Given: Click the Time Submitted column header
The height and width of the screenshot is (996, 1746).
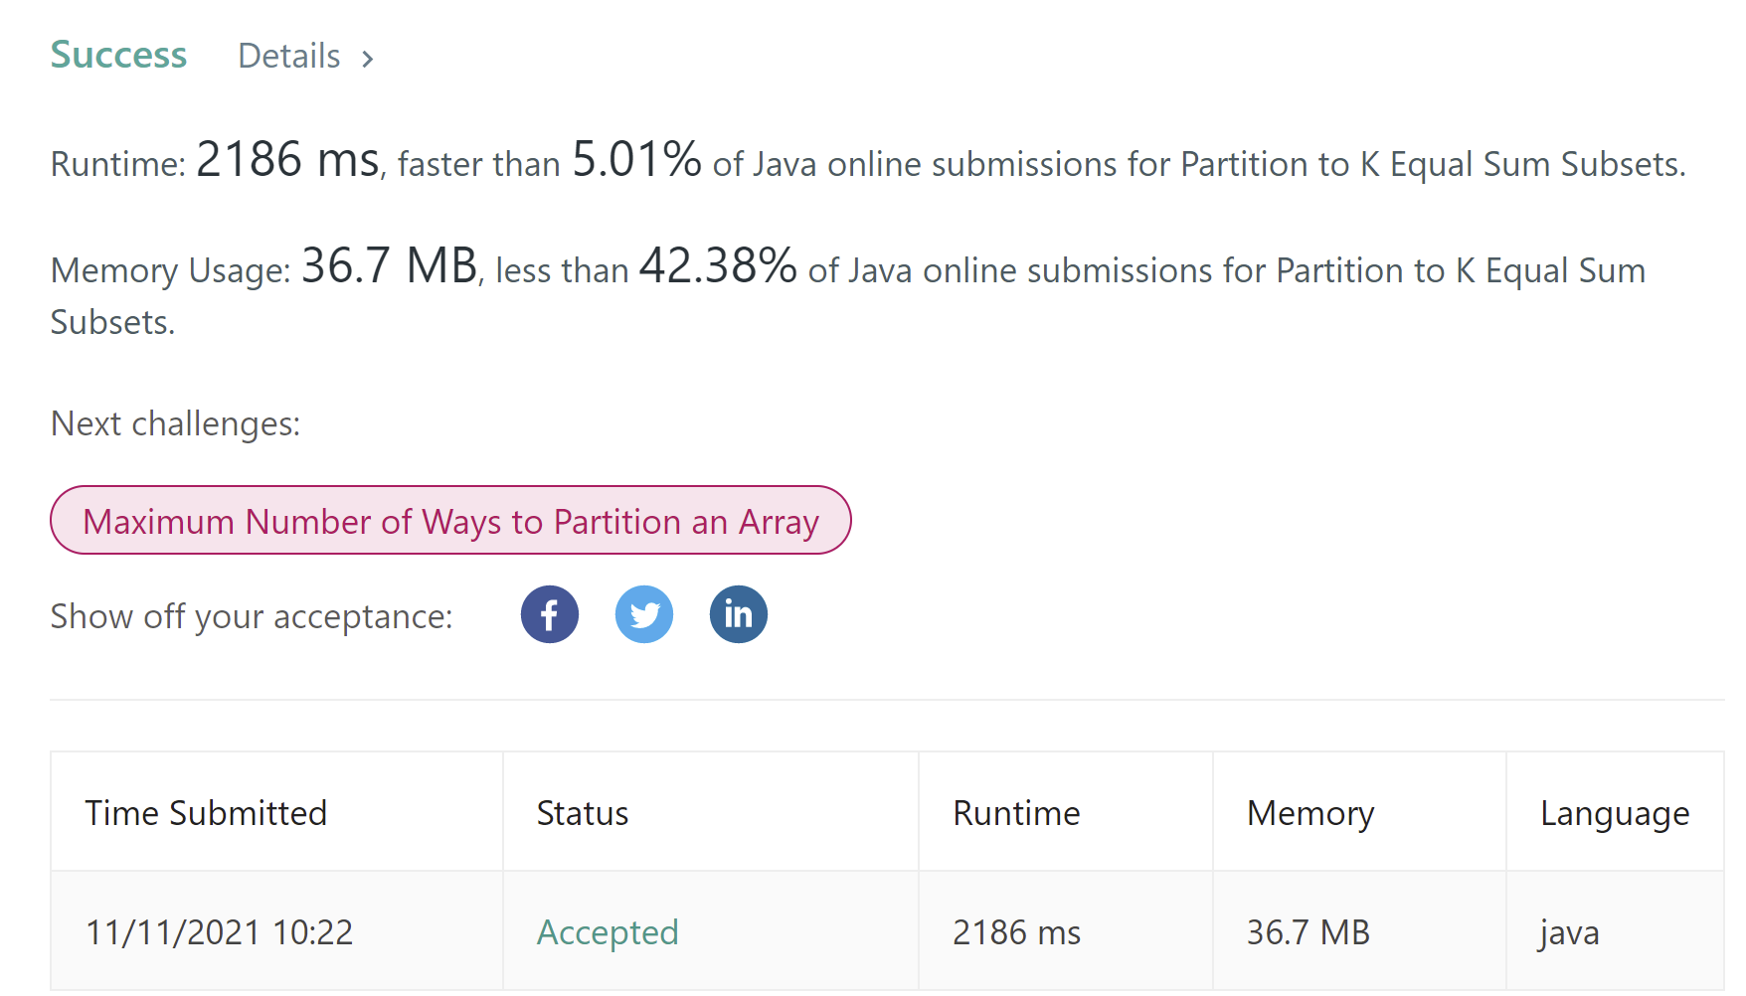Looking at the screenshot, I should coord(206,813).
